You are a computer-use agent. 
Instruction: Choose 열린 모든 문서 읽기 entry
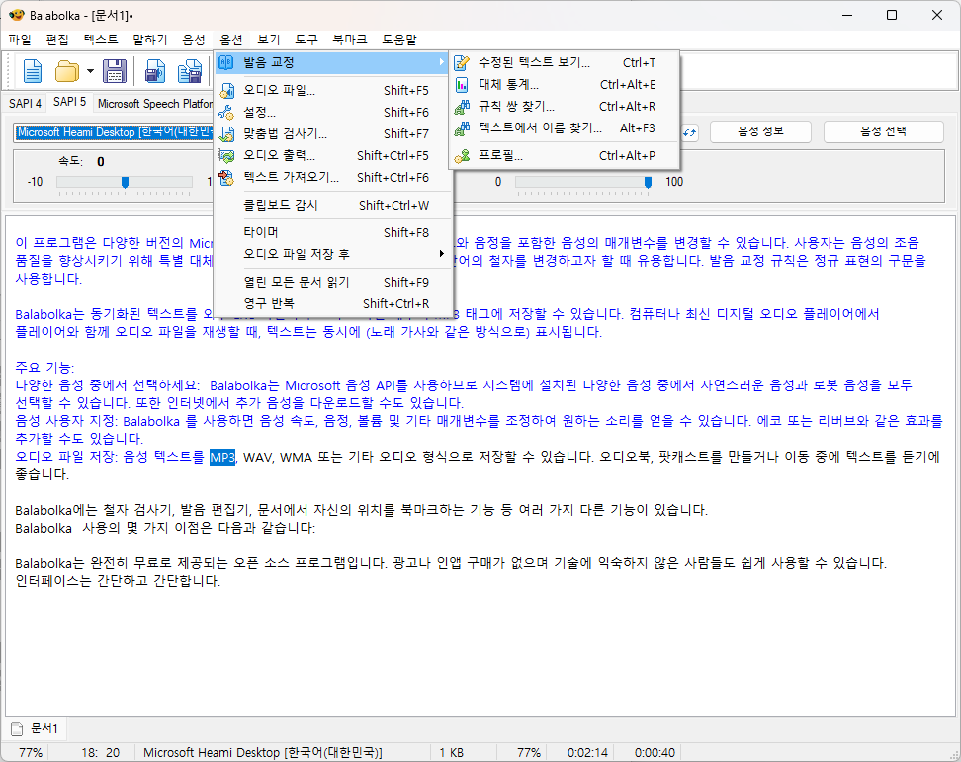pyautogui.click(x=333, y=283)
